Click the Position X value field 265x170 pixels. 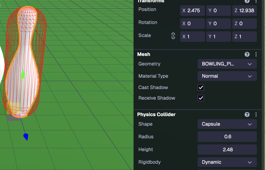tap(193, 11)
